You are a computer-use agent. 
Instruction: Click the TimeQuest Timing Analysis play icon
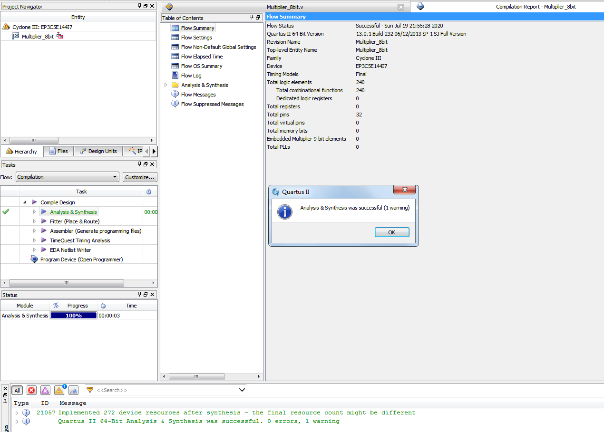pyautogui.click(x=44, y=240)
